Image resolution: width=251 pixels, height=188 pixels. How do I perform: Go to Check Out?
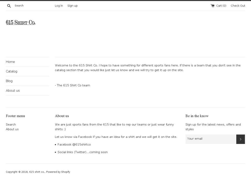pos(238,6)
